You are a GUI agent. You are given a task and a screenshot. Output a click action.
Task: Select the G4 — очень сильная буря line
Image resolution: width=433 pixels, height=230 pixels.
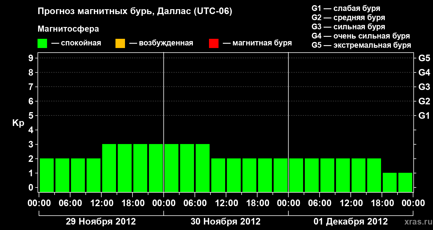(x=361, y=36)
